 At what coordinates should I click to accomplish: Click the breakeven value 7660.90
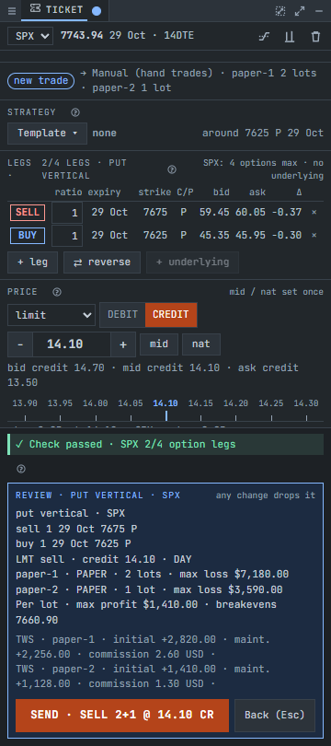[x=37, y=621]
